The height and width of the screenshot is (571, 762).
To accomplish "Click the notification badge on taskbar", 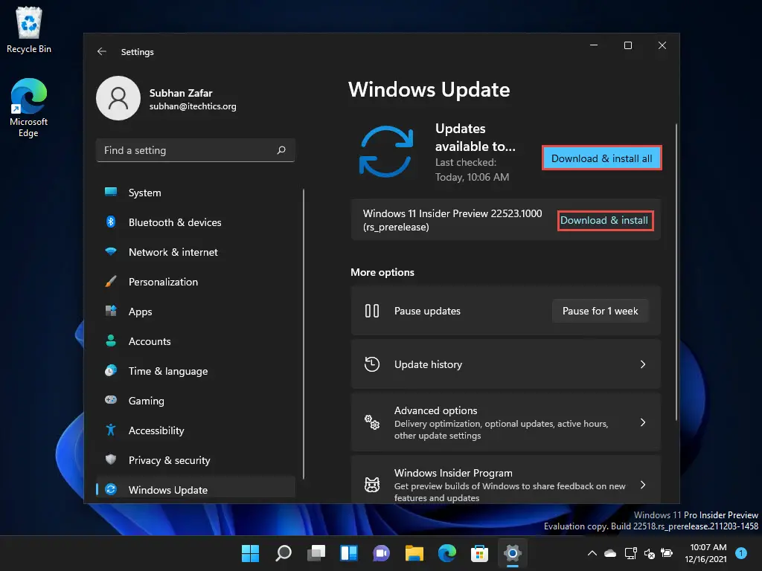I will 741,553.
